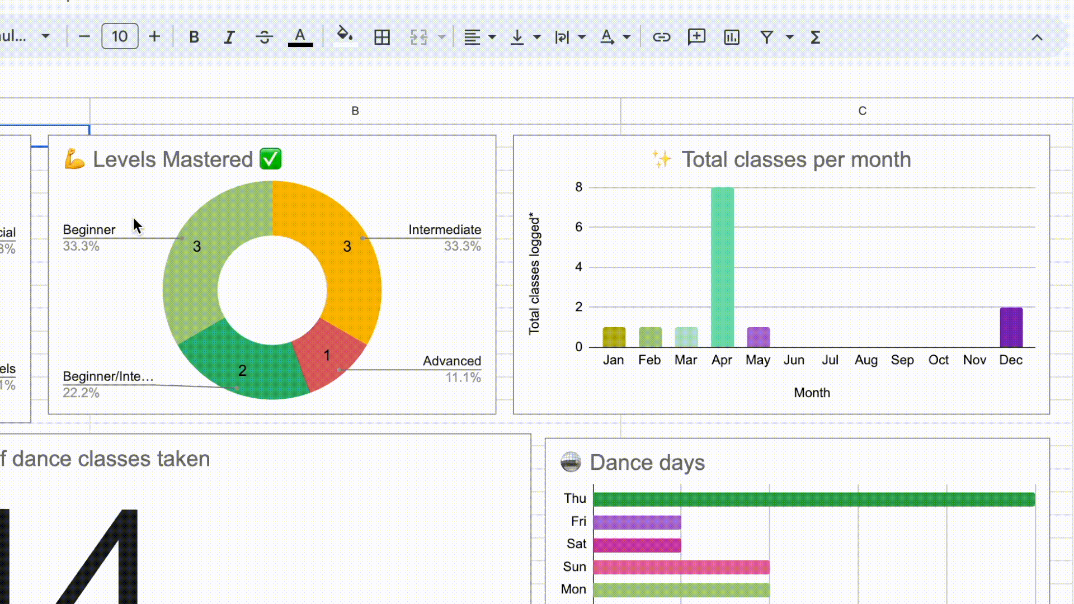Click the Levels Mastered chart title
The height and width of the screenshot is (604, 1074).
pos(173,159)
